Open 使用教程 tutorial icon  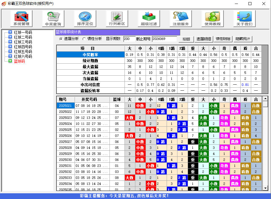coord(213,18)
